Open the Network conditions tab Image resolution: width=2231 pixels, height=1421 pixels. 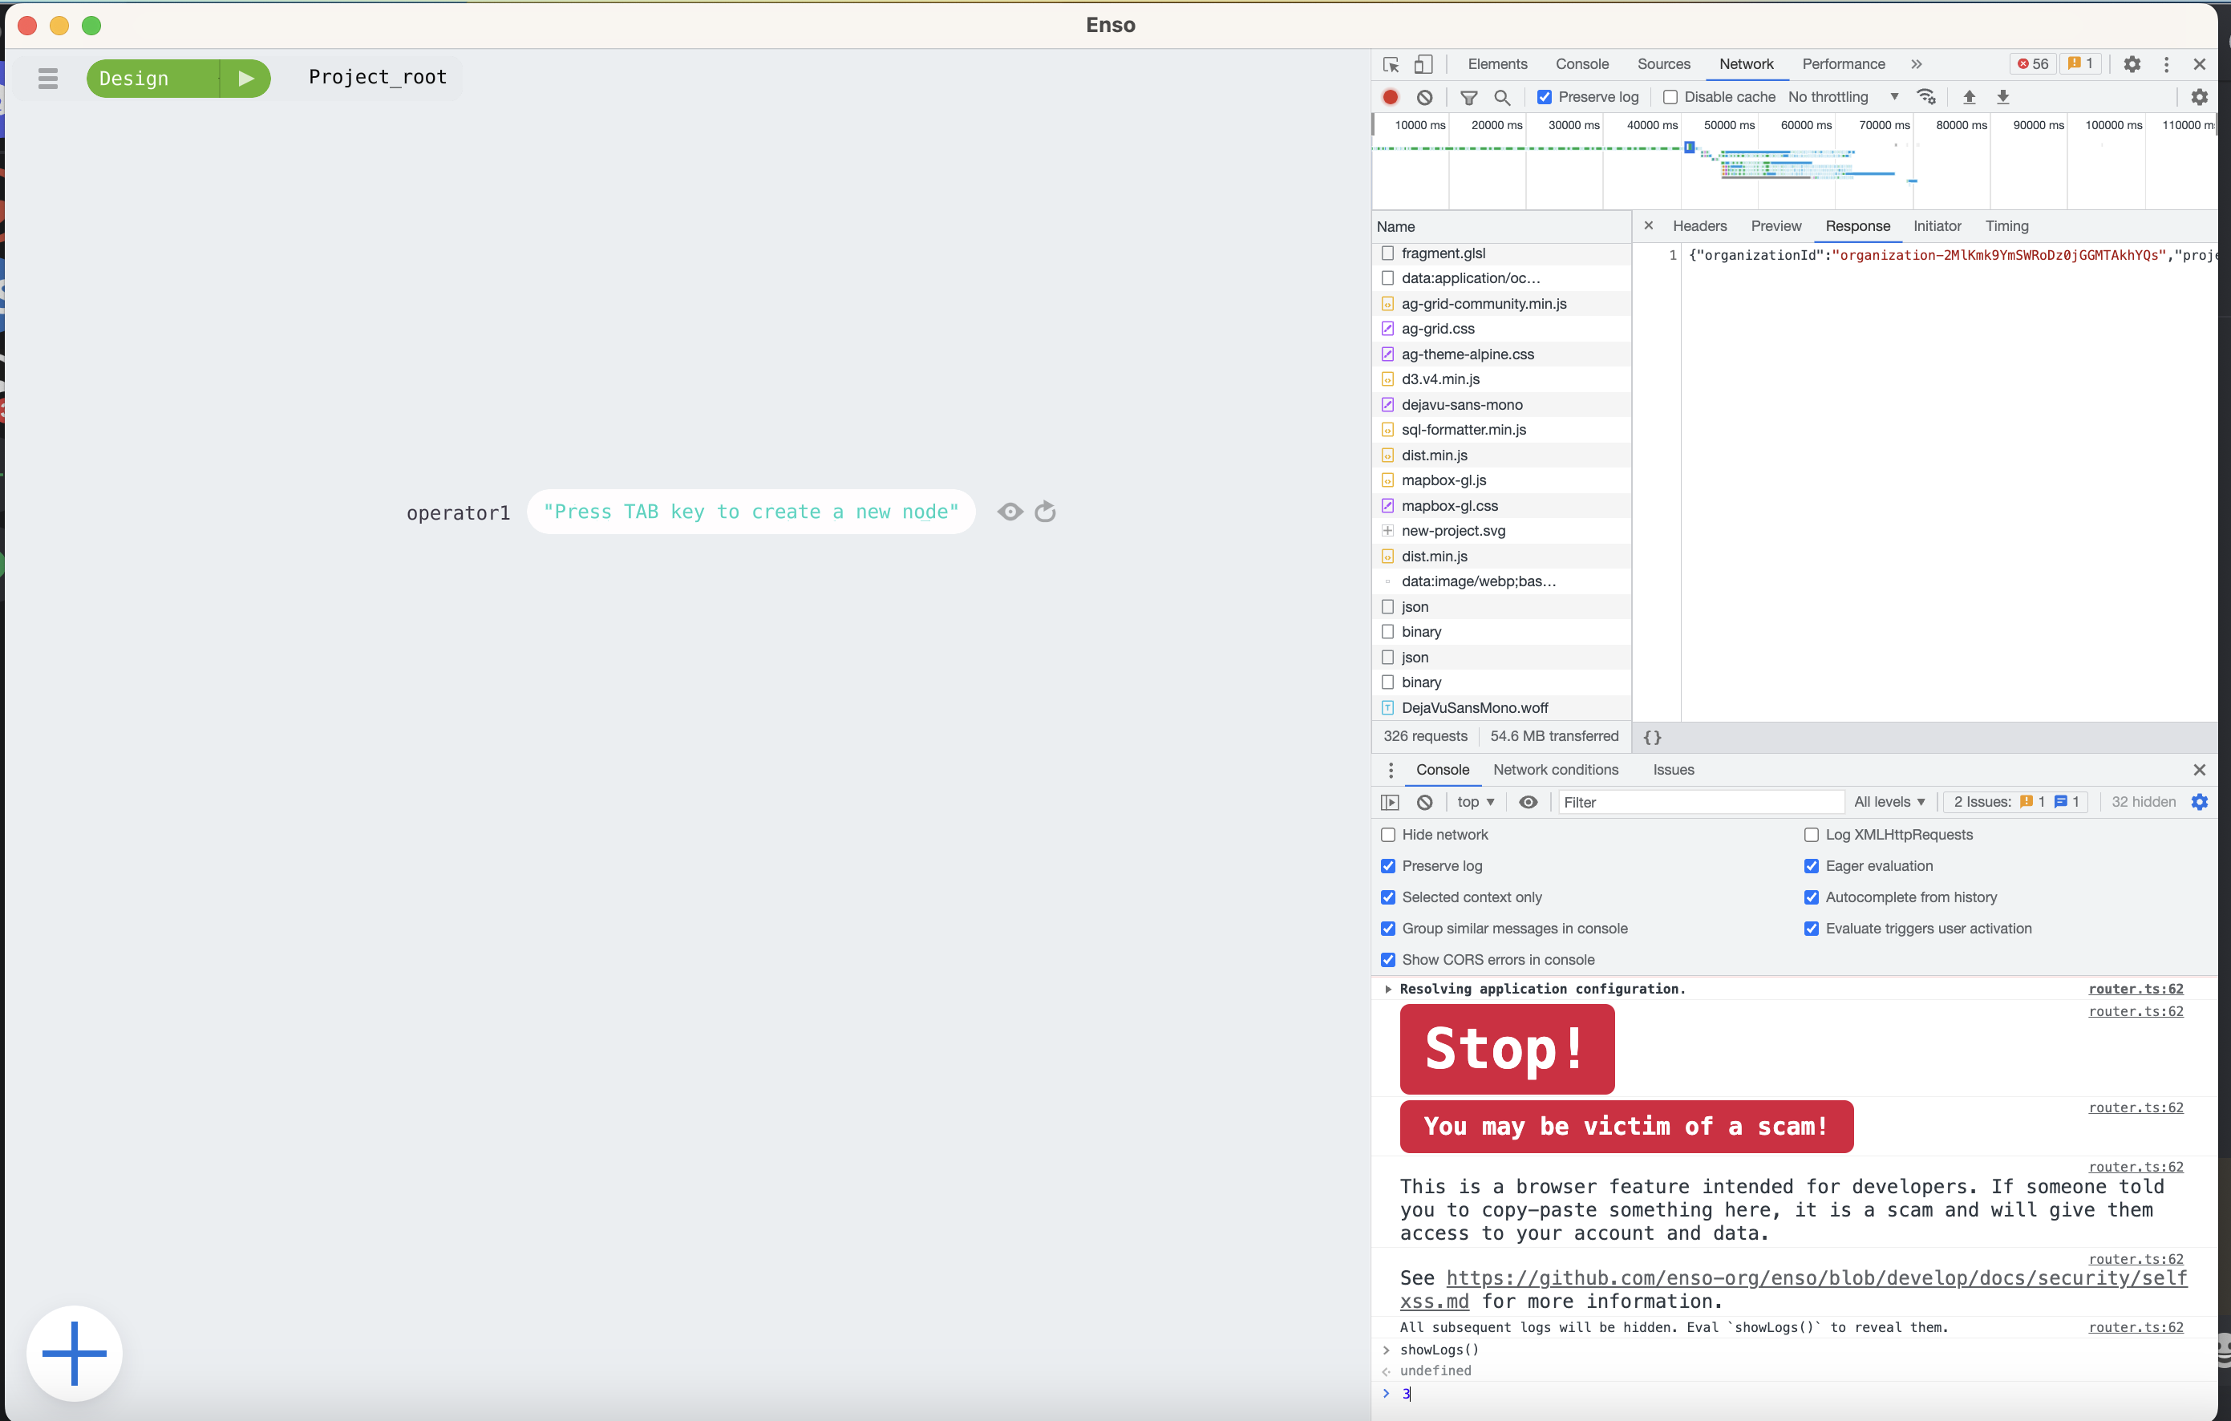pyautogui.click(x=1556, y=770)
